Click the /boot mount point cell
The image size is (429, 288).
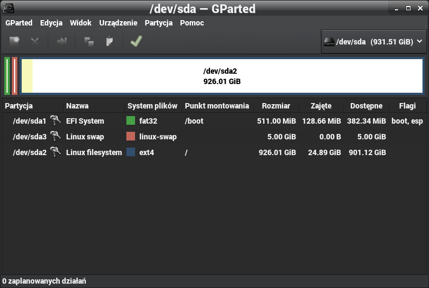click(x=194, y=121)
